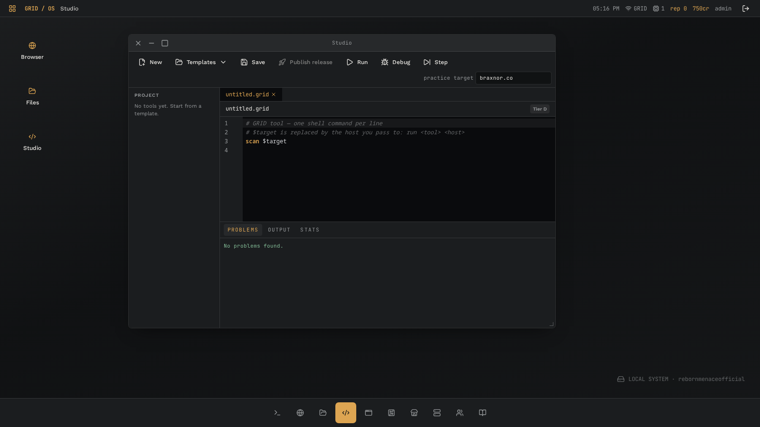The image size is (760, 427).
Task: Click the 750cr credits balance
Action: coord(701,9)
